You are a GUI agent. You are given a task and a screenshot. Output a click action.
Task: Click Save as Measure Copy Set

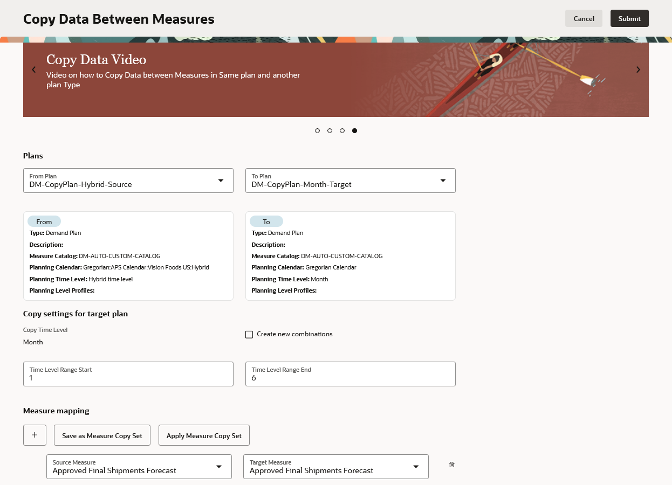coord(102,435)
